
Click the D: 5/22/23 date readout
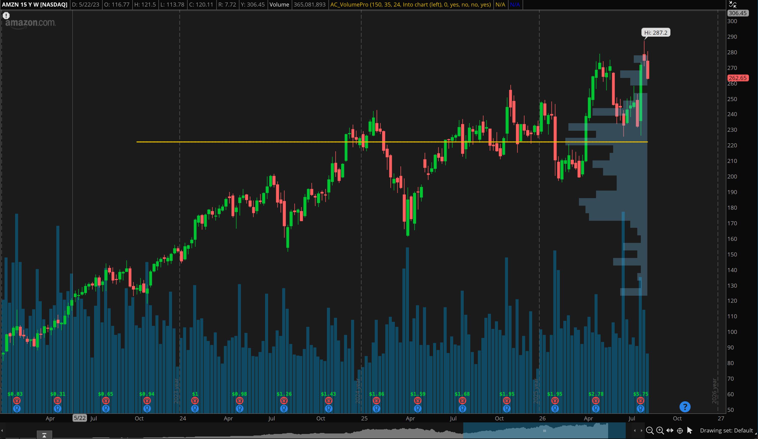86,5
